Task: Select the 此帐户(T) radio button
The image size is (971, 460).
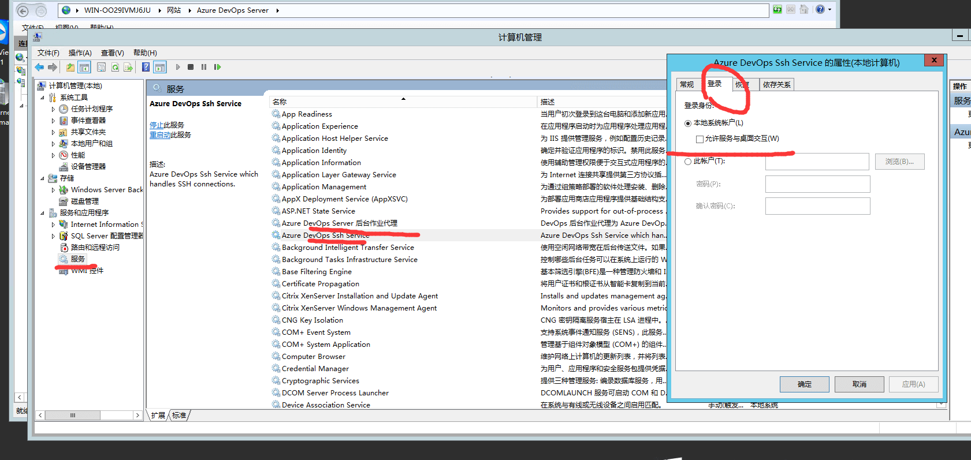Action: [x=688, y=162]
